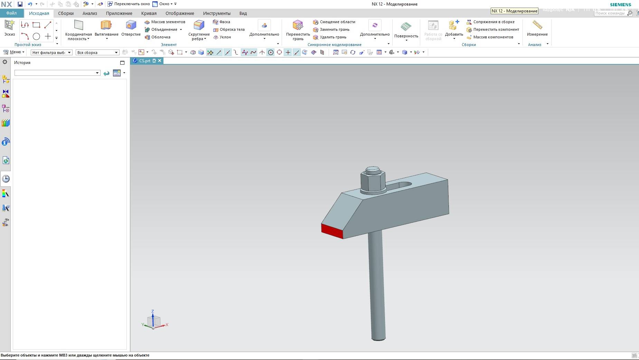Open the Вся сборка scope dropdown
Viewport: 639px width, 360px height.
[97, 53]
